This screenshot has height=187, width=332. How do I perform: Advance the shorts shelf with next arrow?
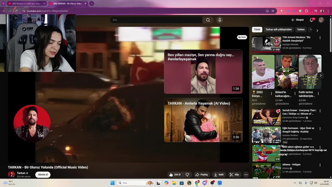(x=321, y=76)
